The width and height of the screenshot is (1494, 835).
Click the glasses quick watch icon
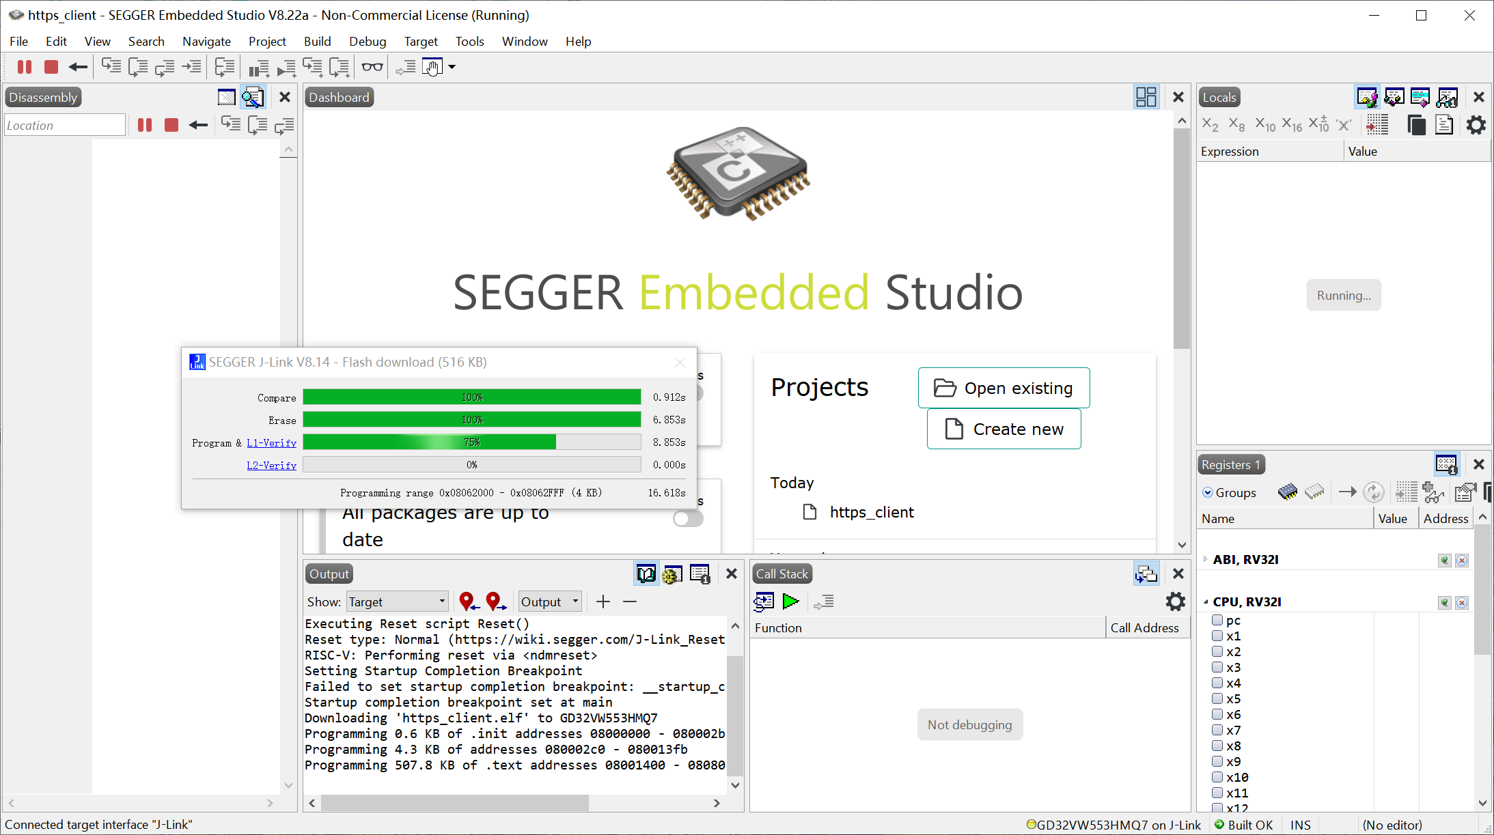click(x=372, y=67)
